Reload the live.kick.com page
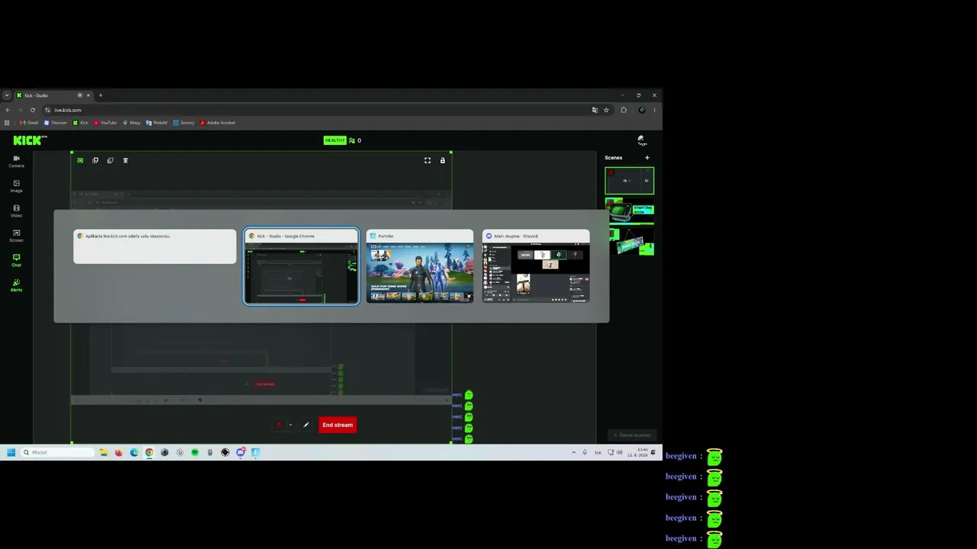The image size is (977, 549). (32, 110)
